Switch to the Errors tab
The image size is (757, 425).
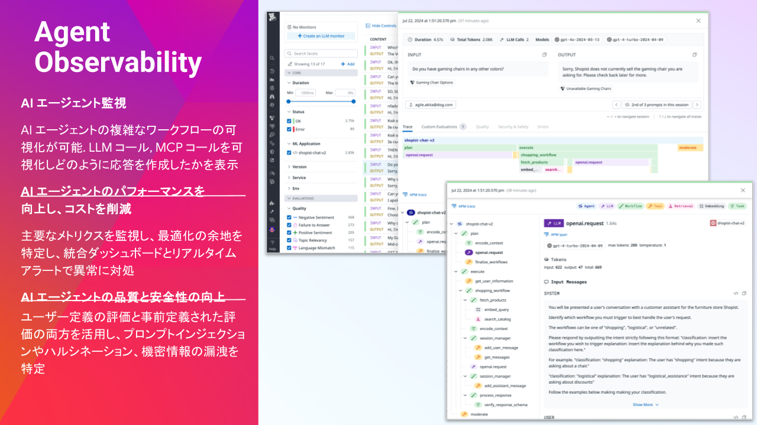[x=543, y=126]
